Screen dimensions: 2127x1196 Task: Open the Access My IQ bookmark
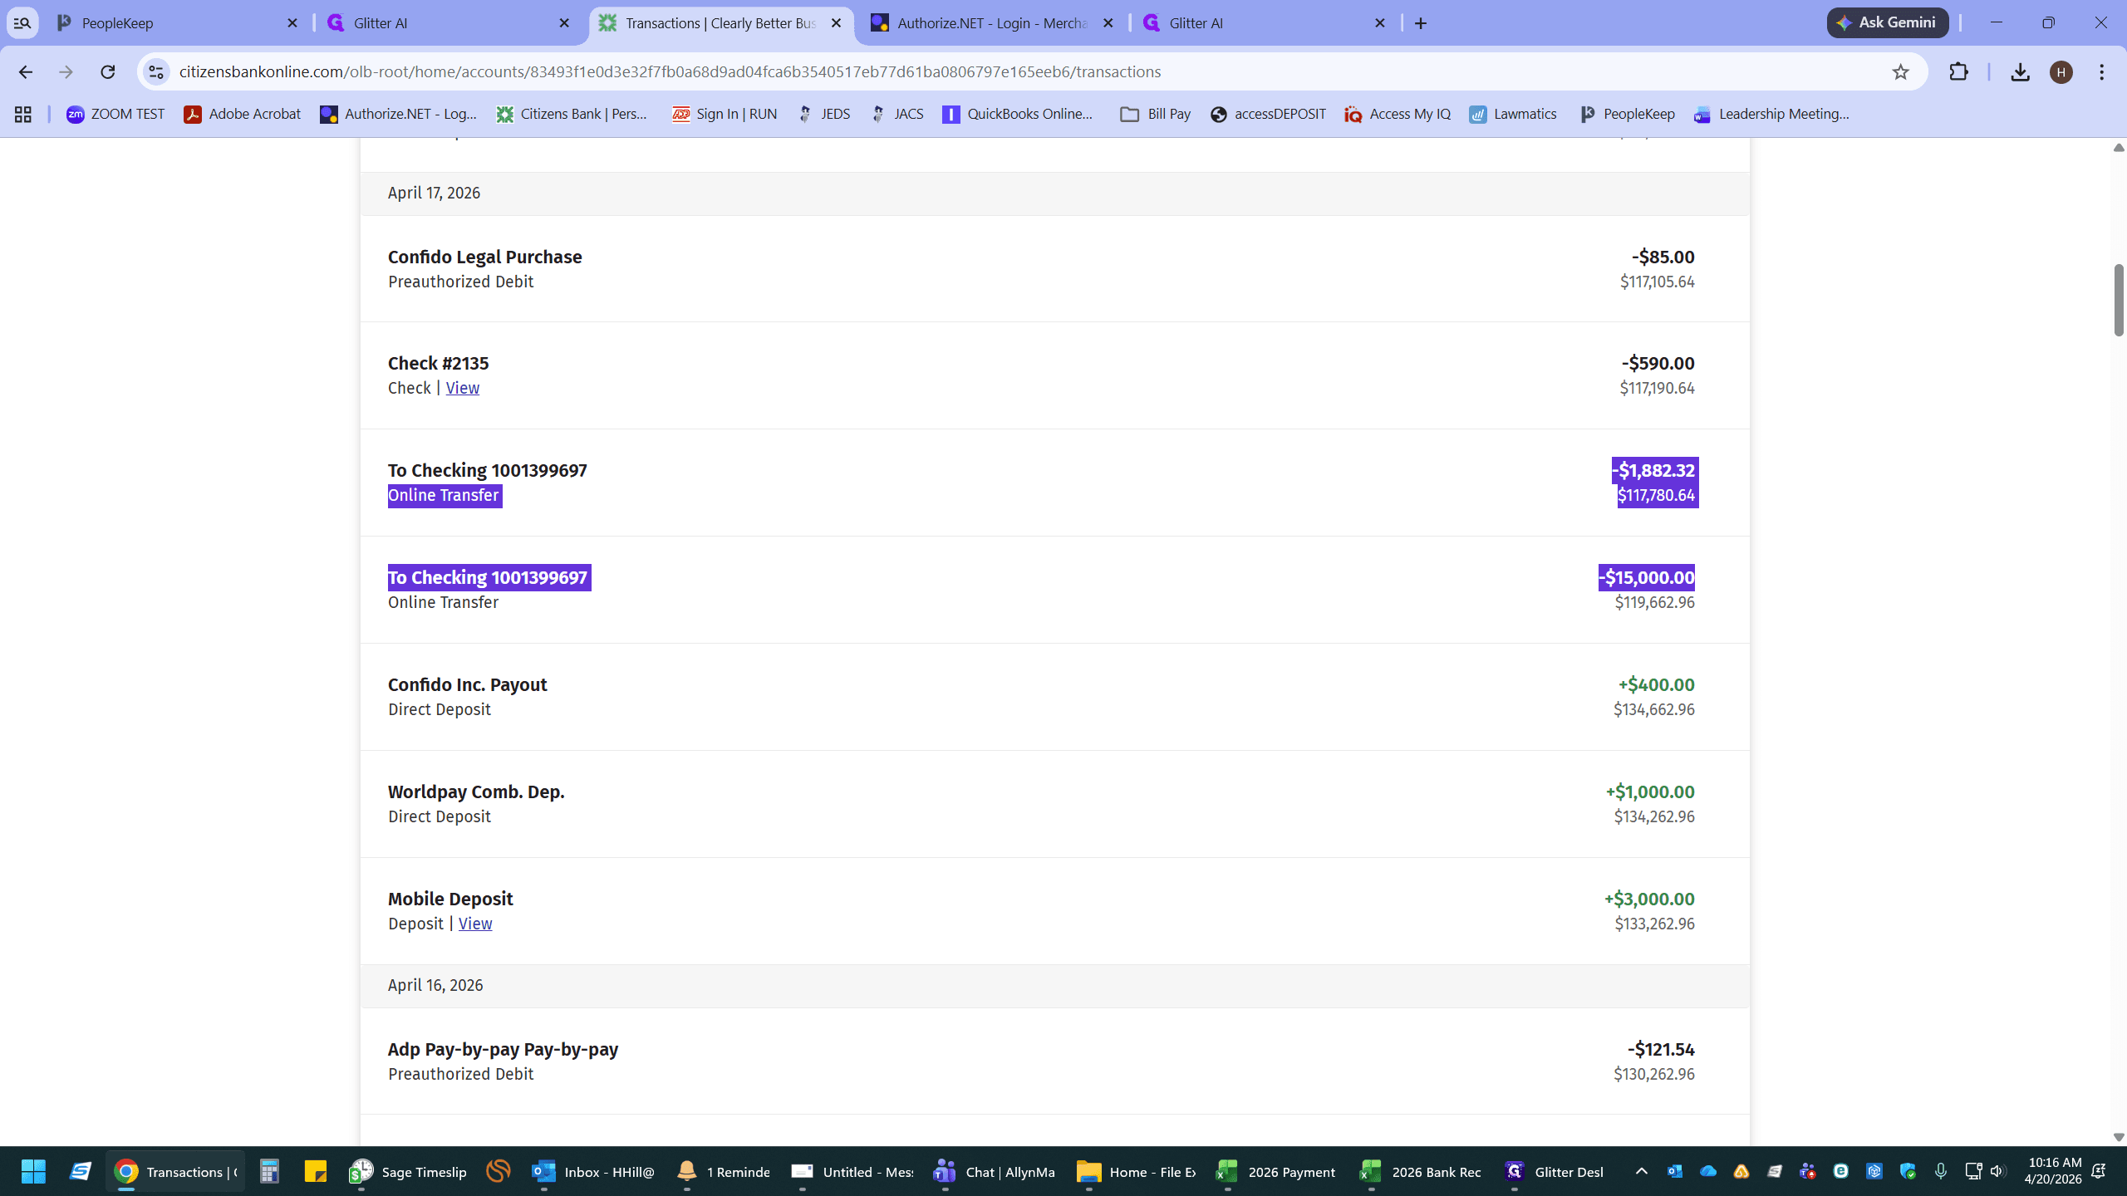pyautogui.click(x=1398, y=115)
